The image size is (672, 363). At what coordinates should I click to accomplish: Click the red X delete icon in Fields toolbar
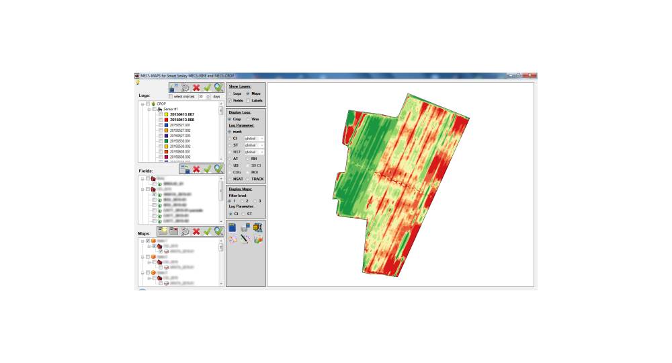[196, 169]
